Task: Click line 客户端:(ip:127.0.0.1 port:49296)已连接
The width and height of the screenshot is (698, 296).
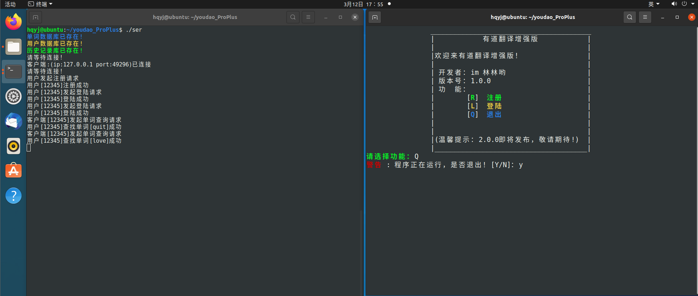Action: 89,65
